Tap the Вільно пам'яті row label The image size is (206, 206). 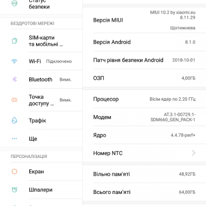(112, 174)
